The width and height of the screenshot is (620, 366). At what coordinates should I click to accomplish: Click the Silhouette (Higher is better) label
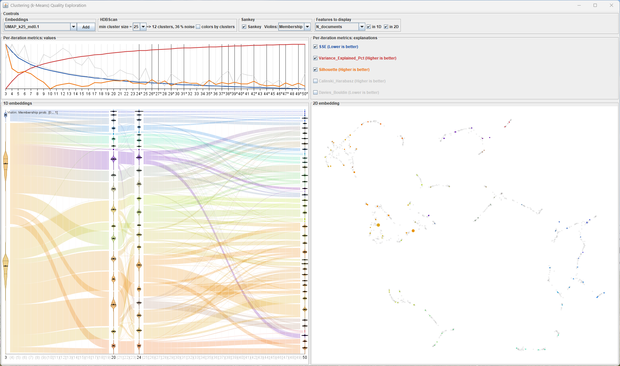click(344, 70)
